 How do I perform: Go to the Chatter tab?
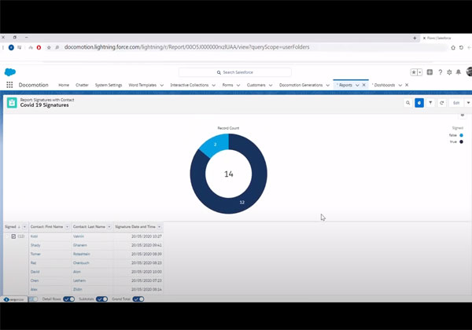82,85
